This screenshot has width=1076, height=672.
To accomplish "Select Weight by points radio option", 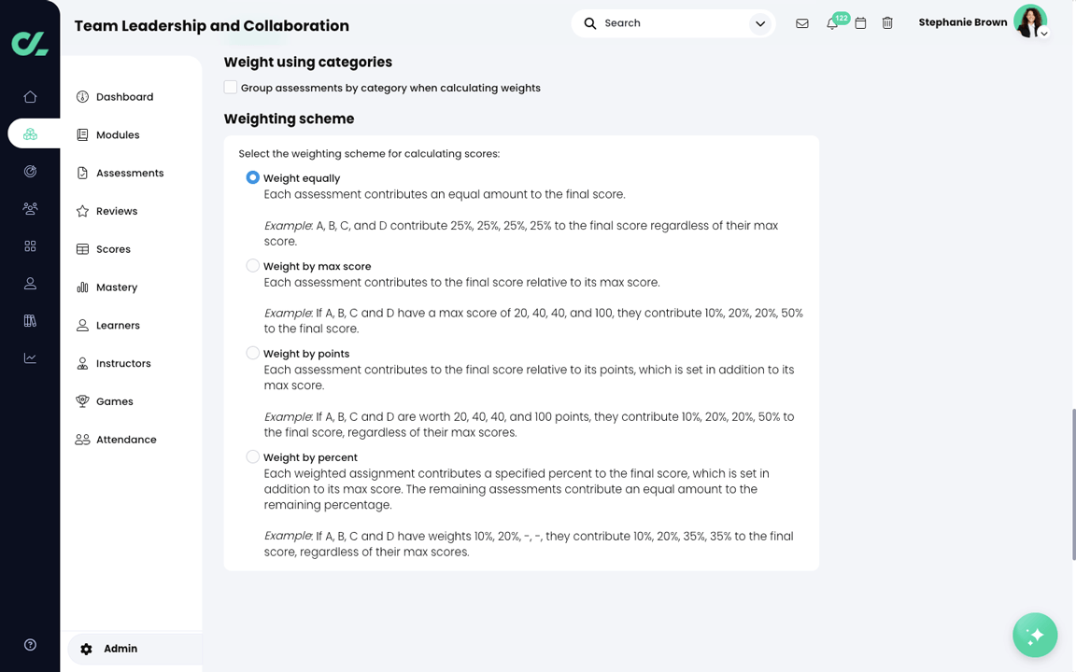I will [x=252, y=354].
